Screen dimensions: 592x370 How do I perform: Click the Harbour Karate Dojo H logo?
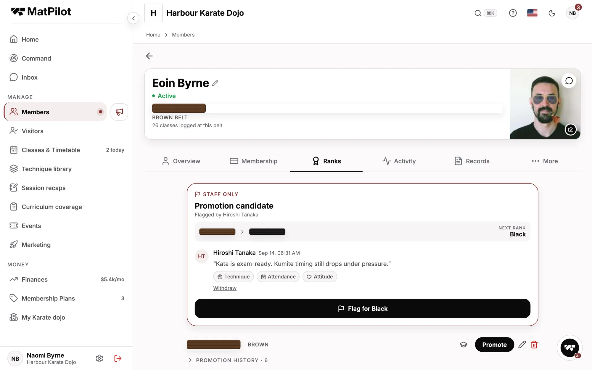coord(153,13)
